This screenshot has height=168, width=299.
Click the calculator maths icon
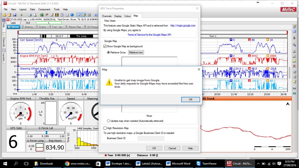(x=62, y=15)
